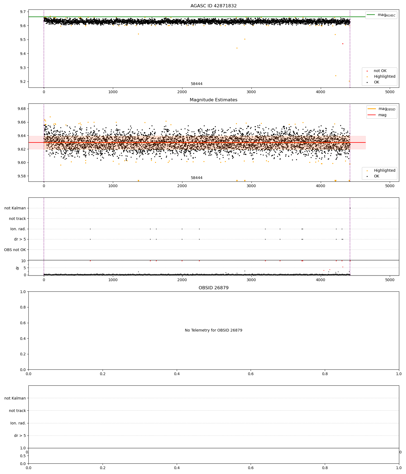Click the 58444 label in the top plot
The width and height of the screenshot is (406, 474).
[x=197, y=84]
